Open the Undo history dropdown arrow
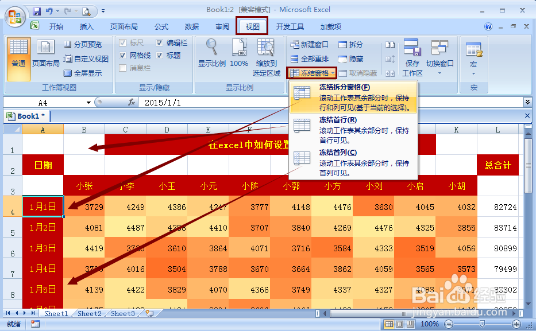The width and height of the screenshot is (536, 331). pyautogui.click(x=57, y=11)
